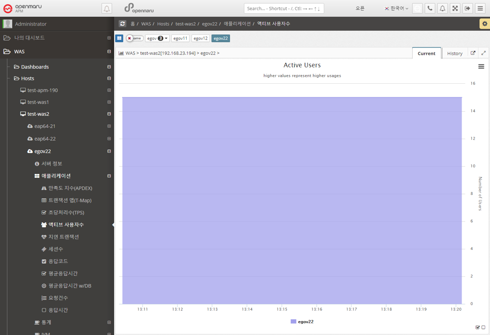Click the phone icon in the header
The image size is (490, 335).
tap(430, 8)
